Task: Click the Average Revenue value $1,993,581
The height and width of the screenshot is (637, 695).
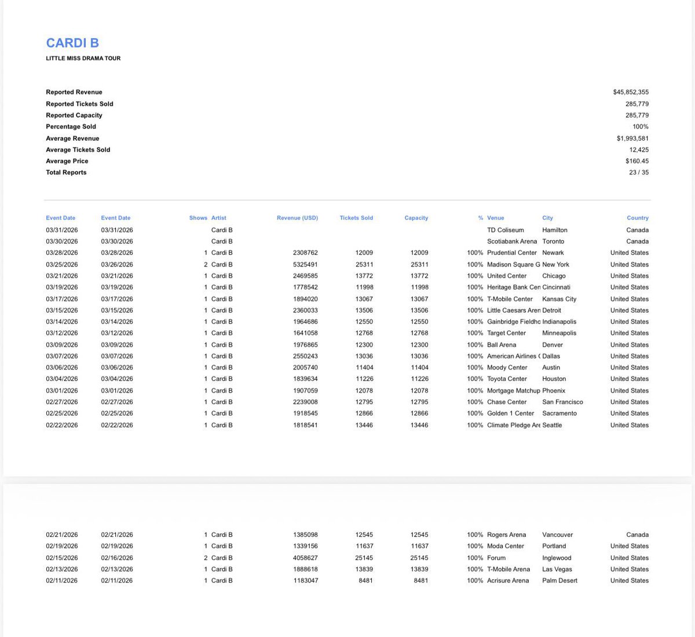Action: coord(632,138)
